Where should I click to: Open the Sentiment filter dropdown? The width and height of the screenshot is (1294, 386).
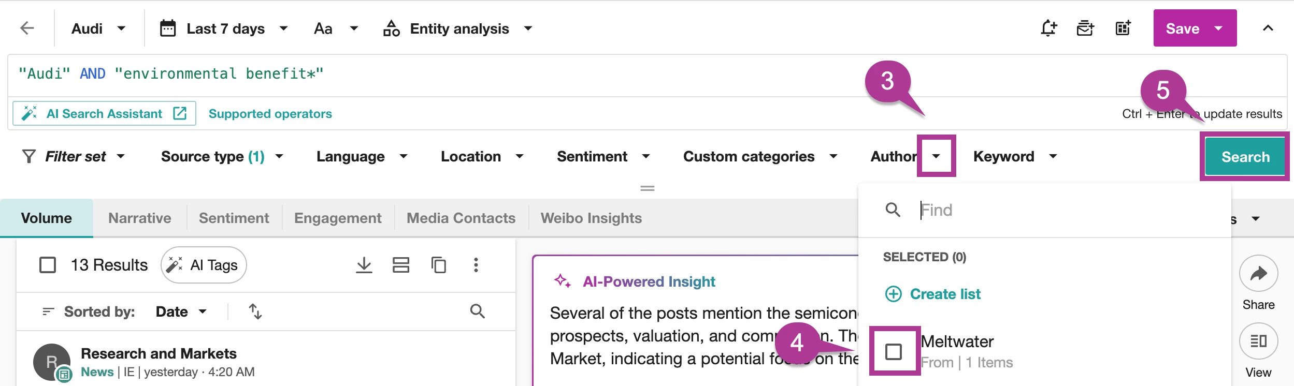(603, 156)
